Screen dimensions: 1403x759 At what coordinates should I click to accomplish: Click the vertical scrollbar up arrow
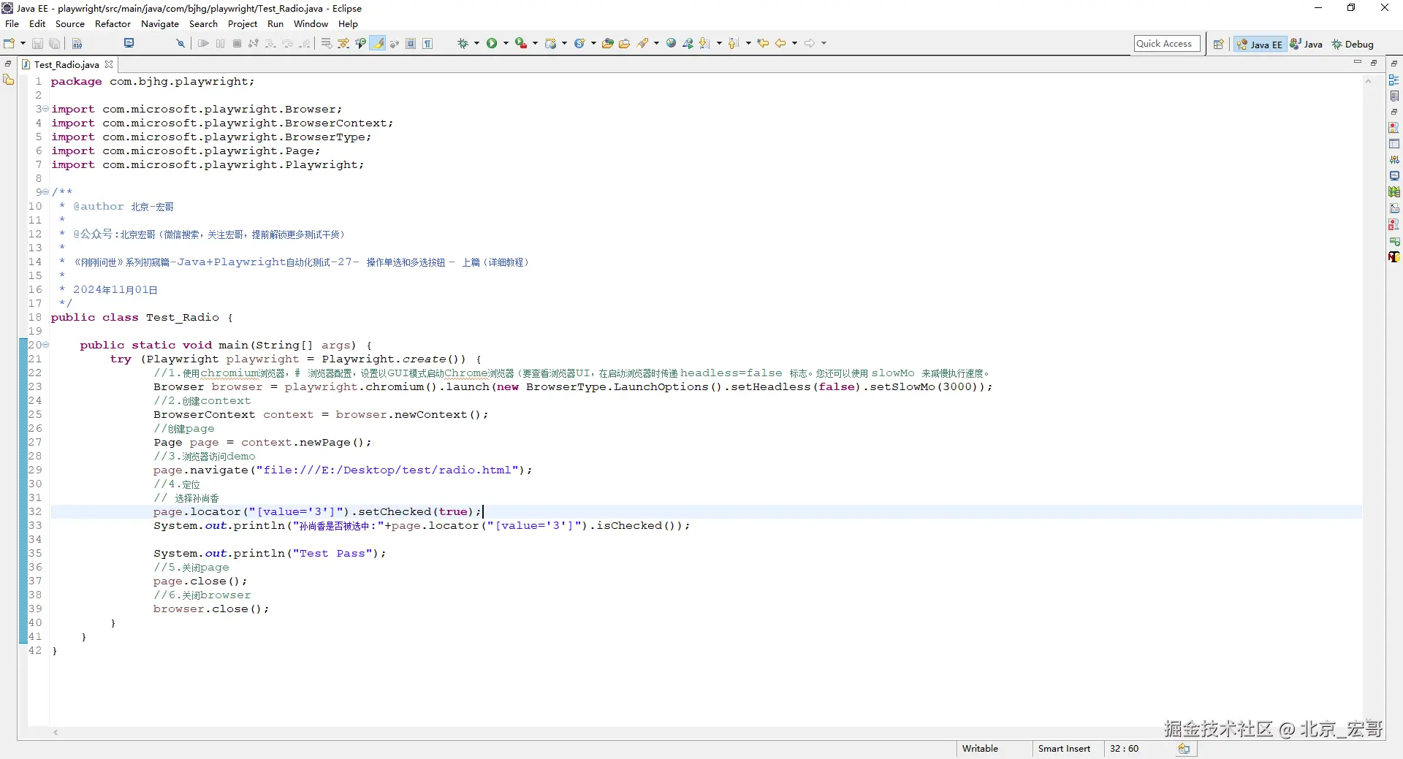point(1368,81)
